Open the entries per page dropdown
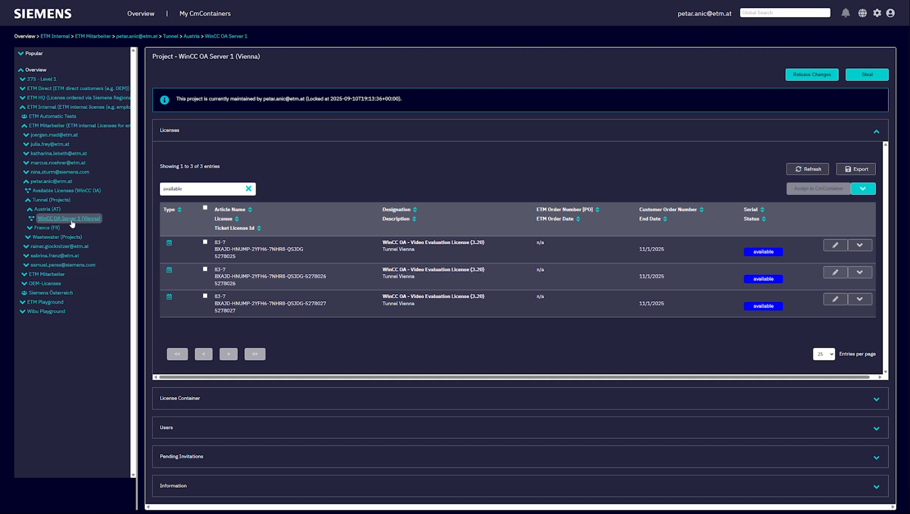This screenshot has width=910, height=514. coord(824,354)
